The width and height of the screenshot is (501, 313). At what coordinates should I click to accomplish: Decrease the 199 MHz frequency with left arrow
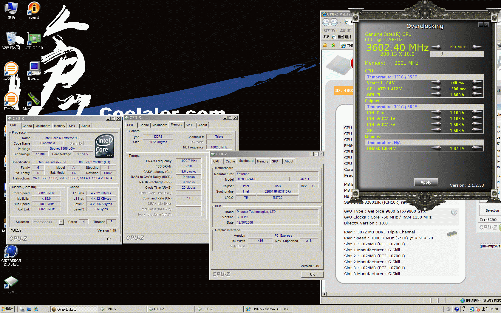[436, 47]
